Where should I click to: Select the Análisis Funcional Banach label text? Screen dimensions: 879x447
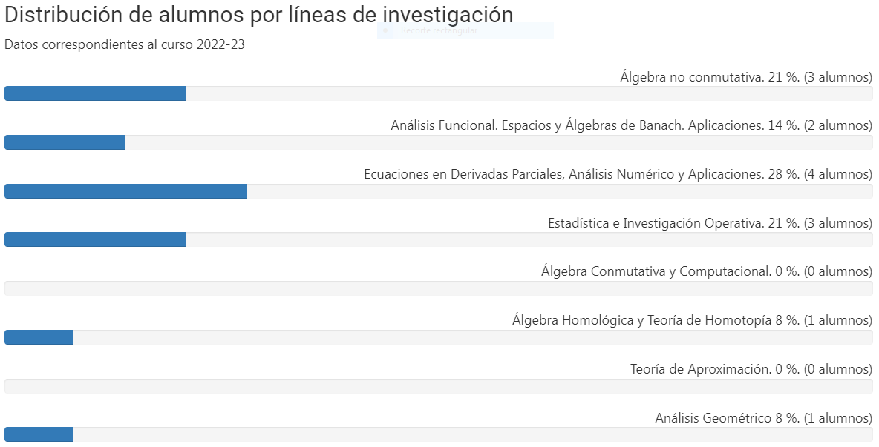[x=631, y=125]
